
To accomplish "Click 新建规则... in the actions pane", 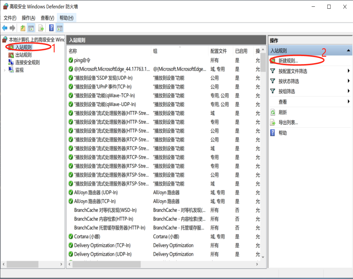I will 288,61.
